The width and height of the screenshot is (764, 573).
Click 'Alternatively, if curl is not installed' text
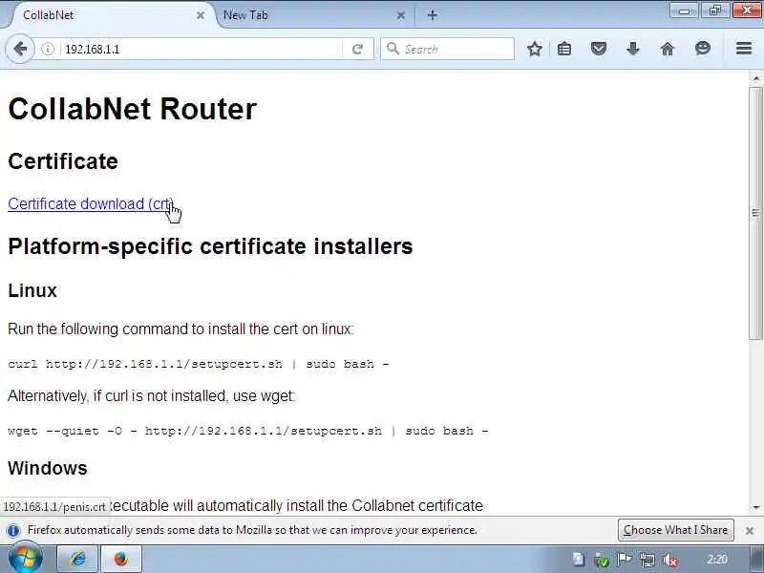[152, 395]
